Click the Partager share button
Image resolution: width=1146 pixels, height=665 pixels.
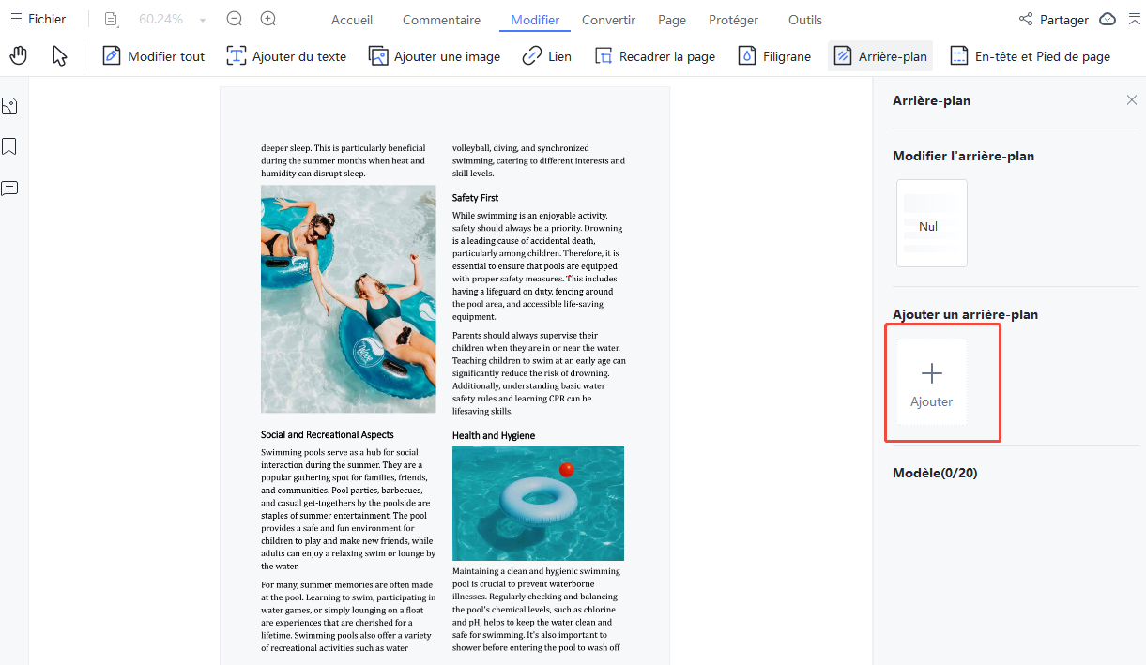(1053, 20)
